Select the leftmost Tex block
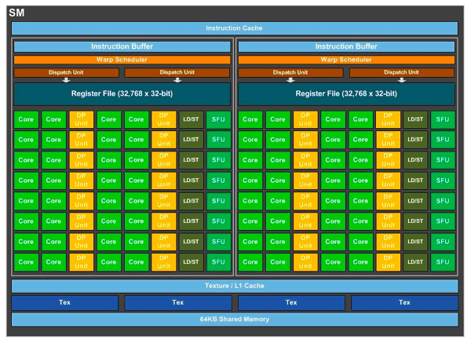471x343 pixels. (x=65, y=302)
